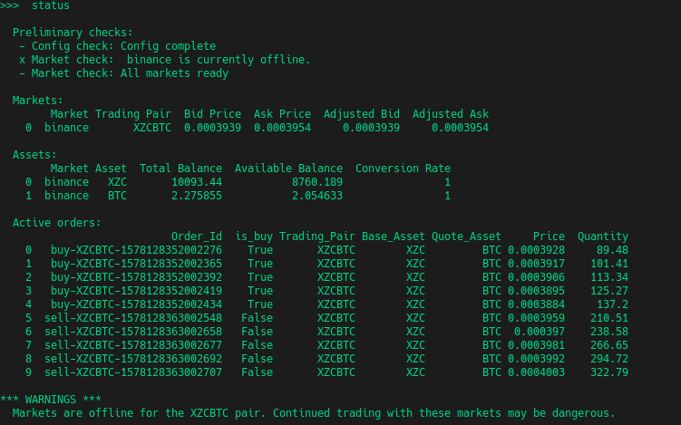Select order id buy-XZCBTC-1578128352002365
681x425 pixels.
[x=136, y=264]
